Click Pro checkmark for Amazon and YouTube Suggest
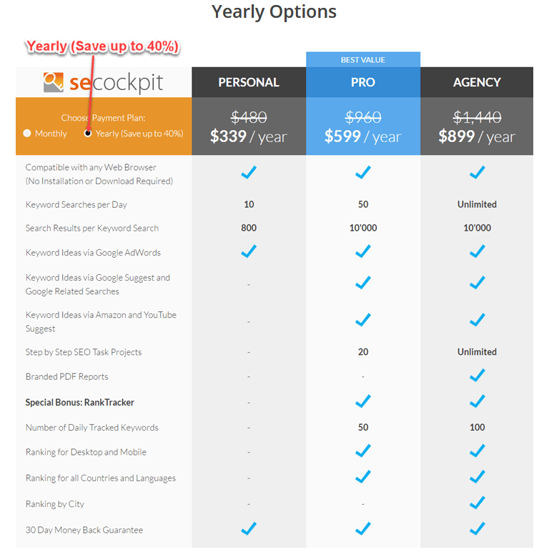544x552 pixels. click(363, 320)
